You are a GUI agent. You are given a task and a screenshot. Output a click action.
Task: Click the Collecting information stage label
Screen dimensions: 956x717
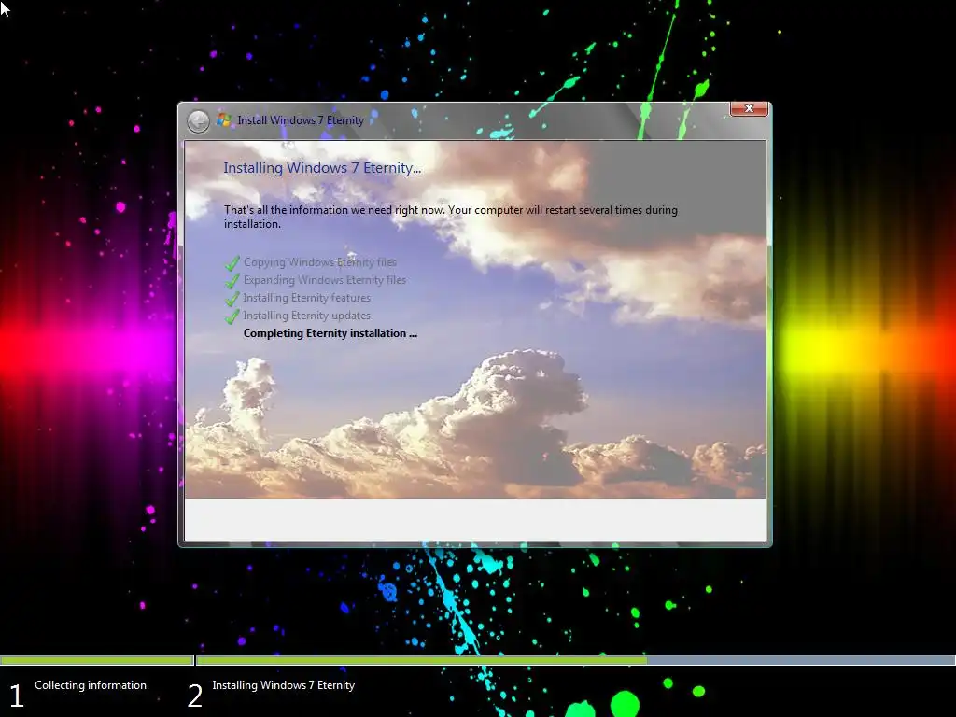[91, 684]
